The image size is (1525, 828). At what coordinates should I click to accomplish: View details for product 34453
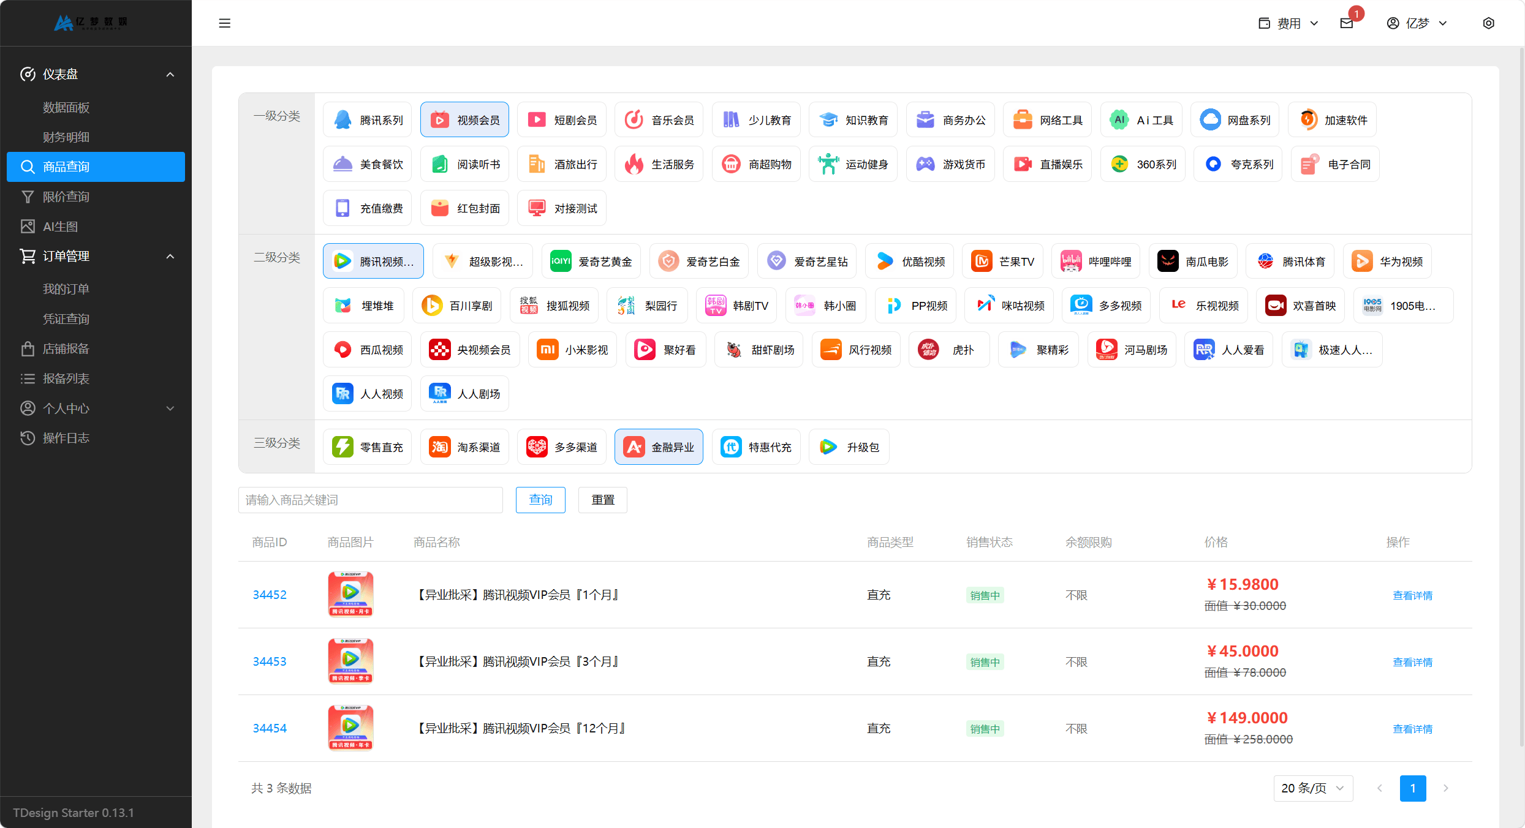point(1412,662)
